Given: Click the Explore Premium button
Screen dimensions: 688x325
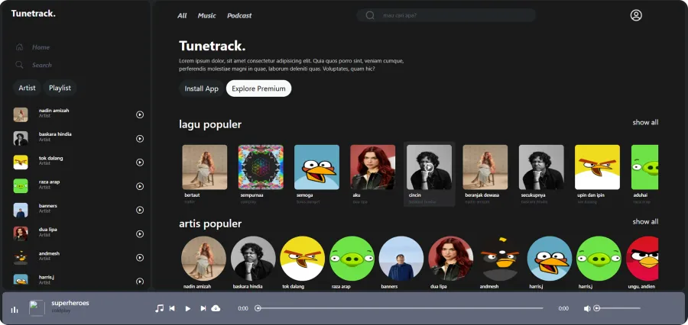Looking at the screenshot, I should (x=258, y=88).
